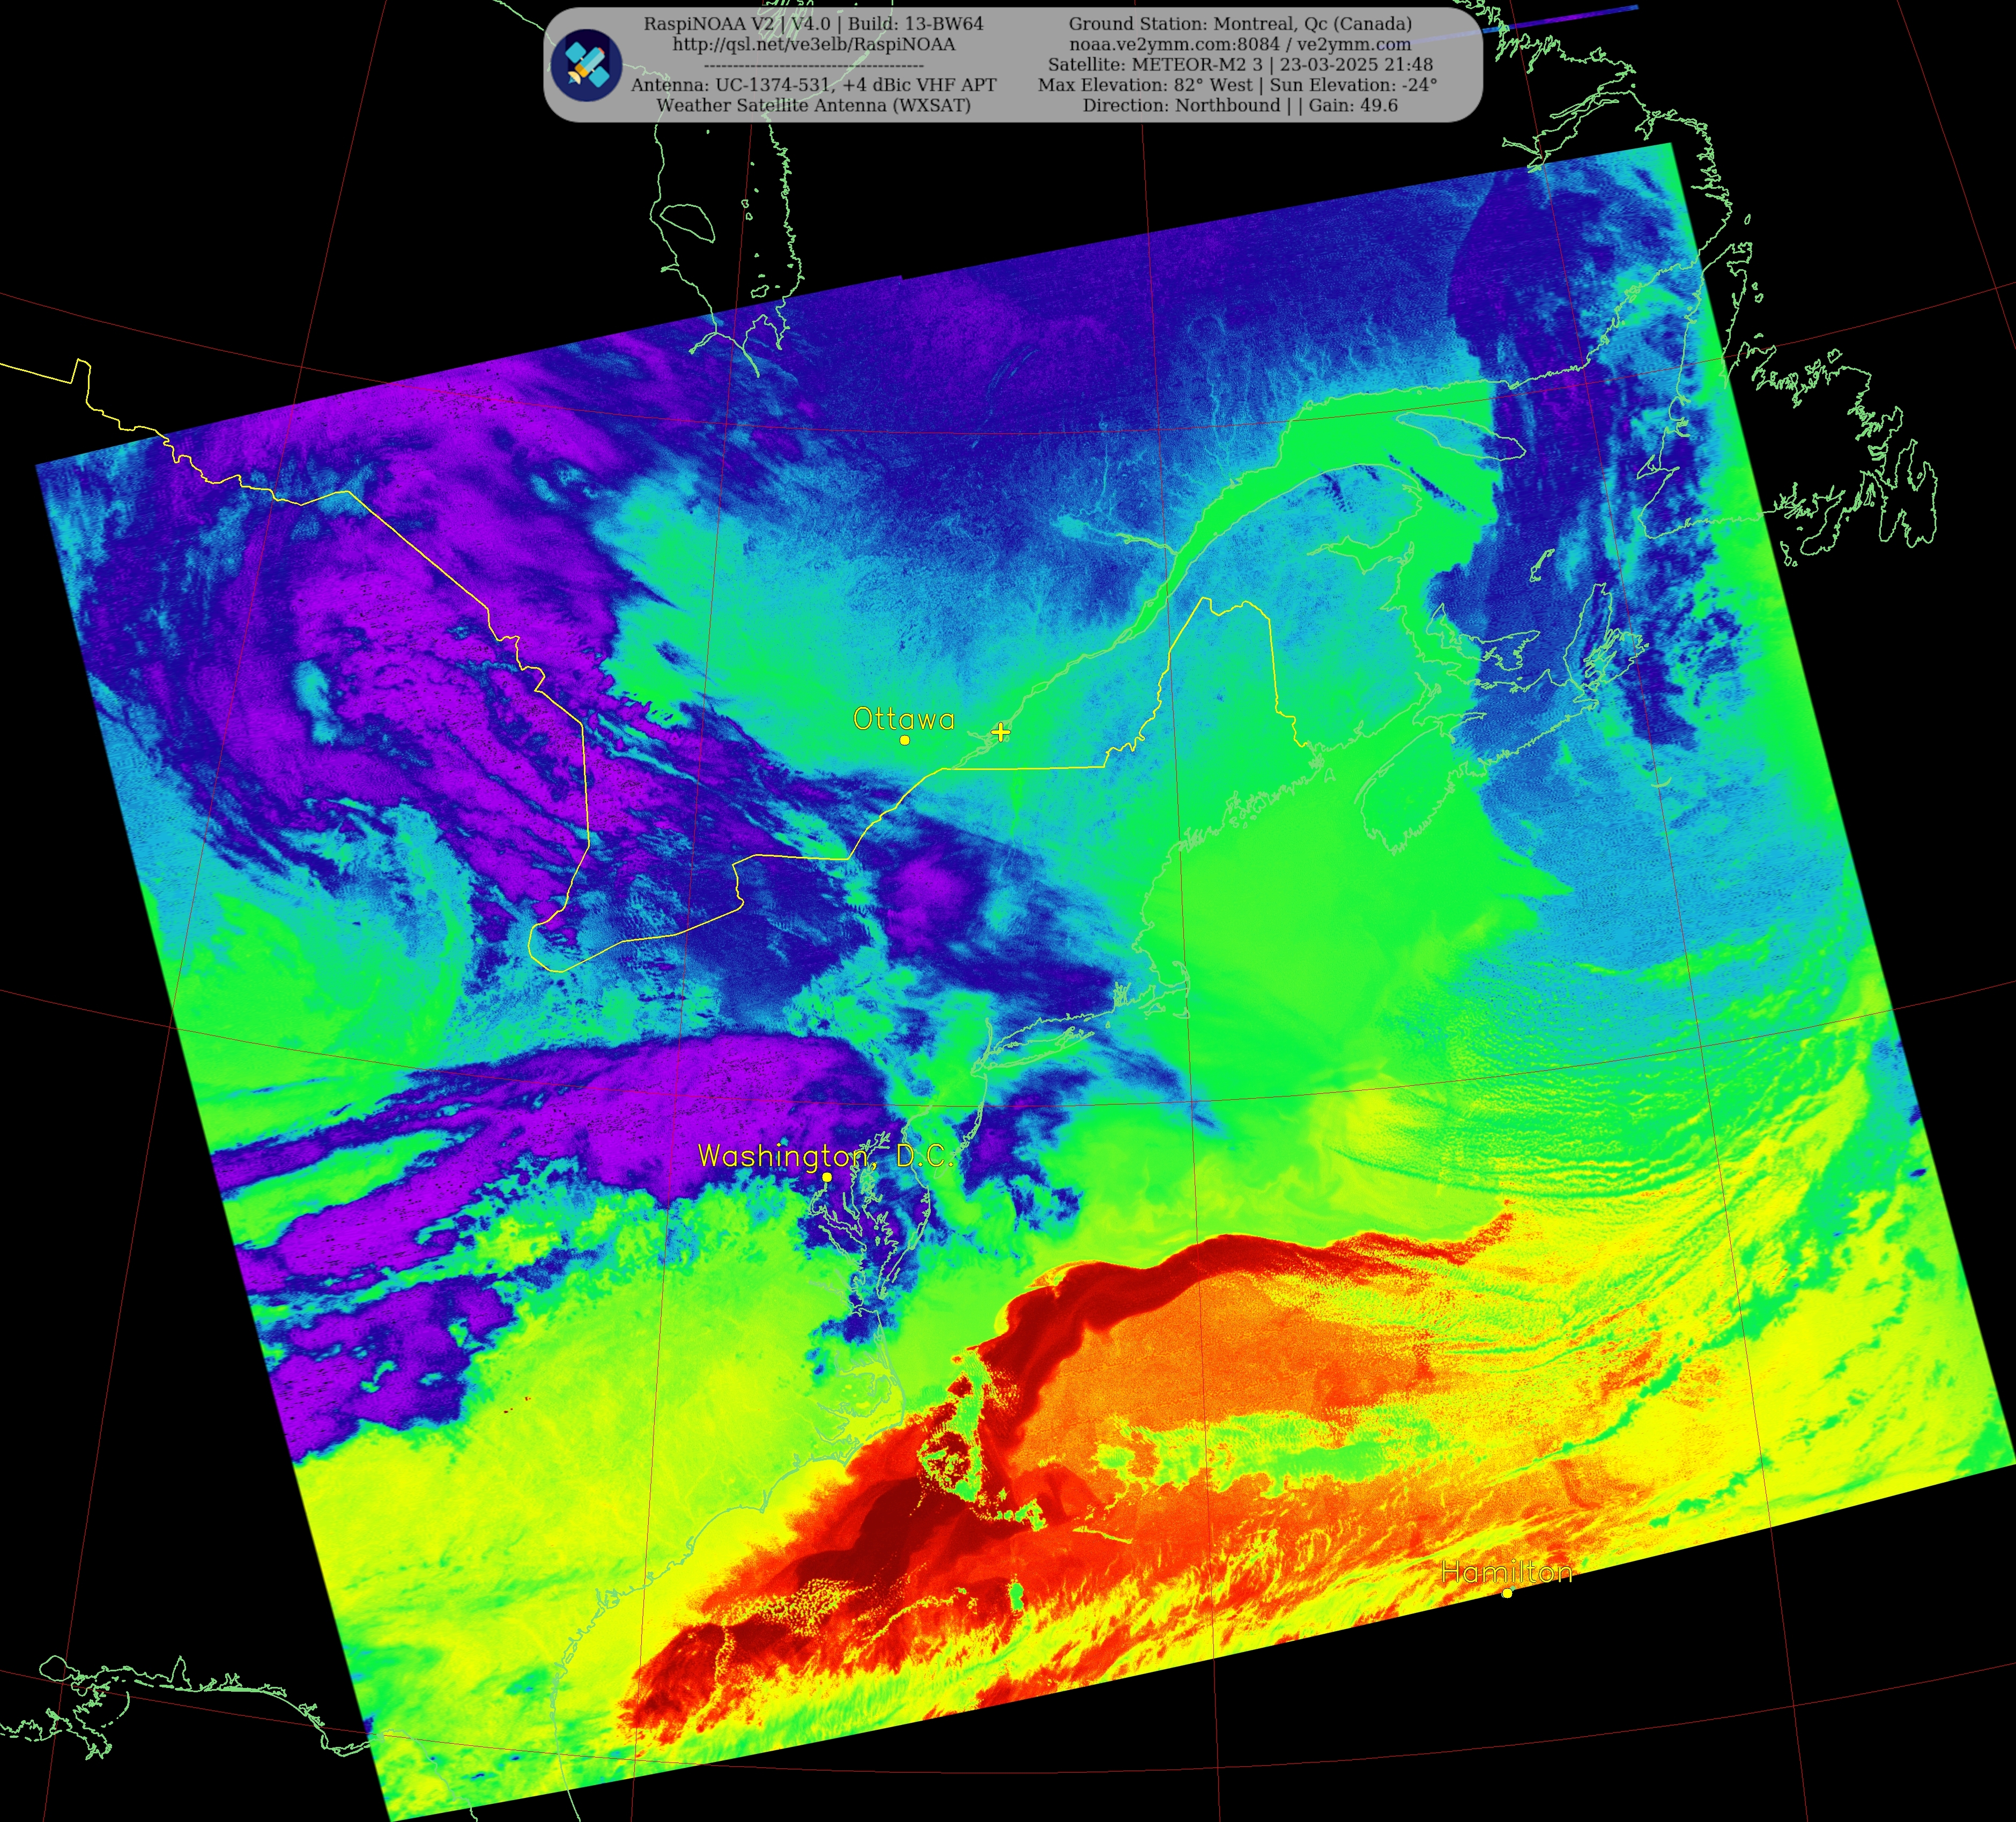Open the http://qsl.net/ve3elb/RaspiNOAA URL text
Image resolution: width=2016 pixels, height=1822 pixels.
click(x=814, y=44)
